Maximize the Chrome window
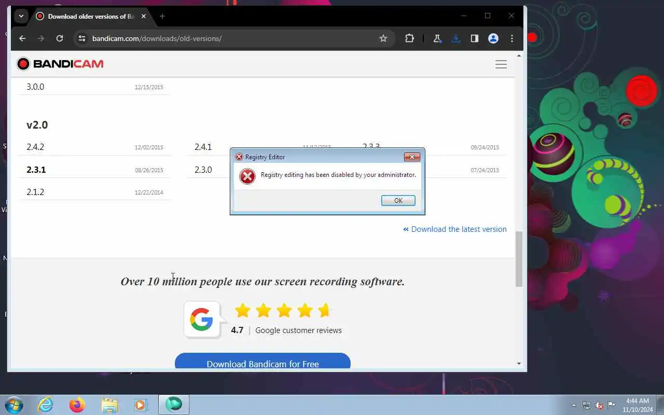The width and height of the screenshot is (664, 415). (488, 16)
